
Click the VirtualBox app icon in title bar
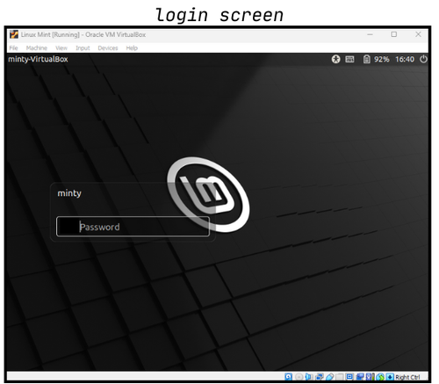pyautogui.click(x=13, y=34)
